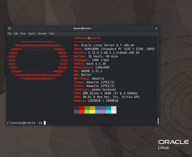
Task: Click the red Oracle ASCII art logo
Action: (x=38, y=60)
